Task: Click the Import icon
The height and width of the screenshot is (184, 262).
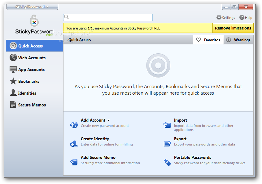Action: click(x=167, y=125)
